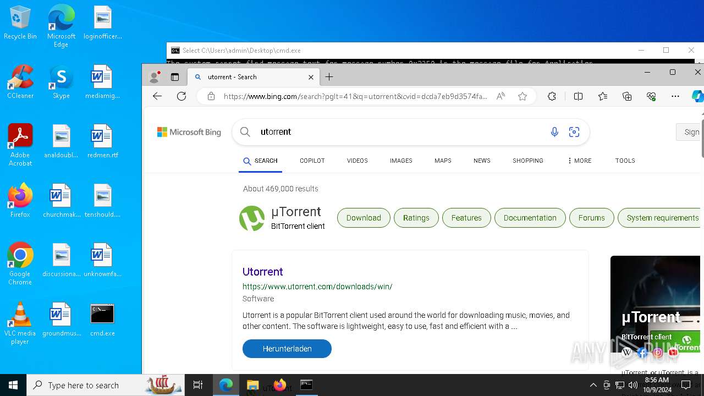Screen dimensions: 704x396
Task: Switch to VIDEOS tab
Action: (357, 161)
